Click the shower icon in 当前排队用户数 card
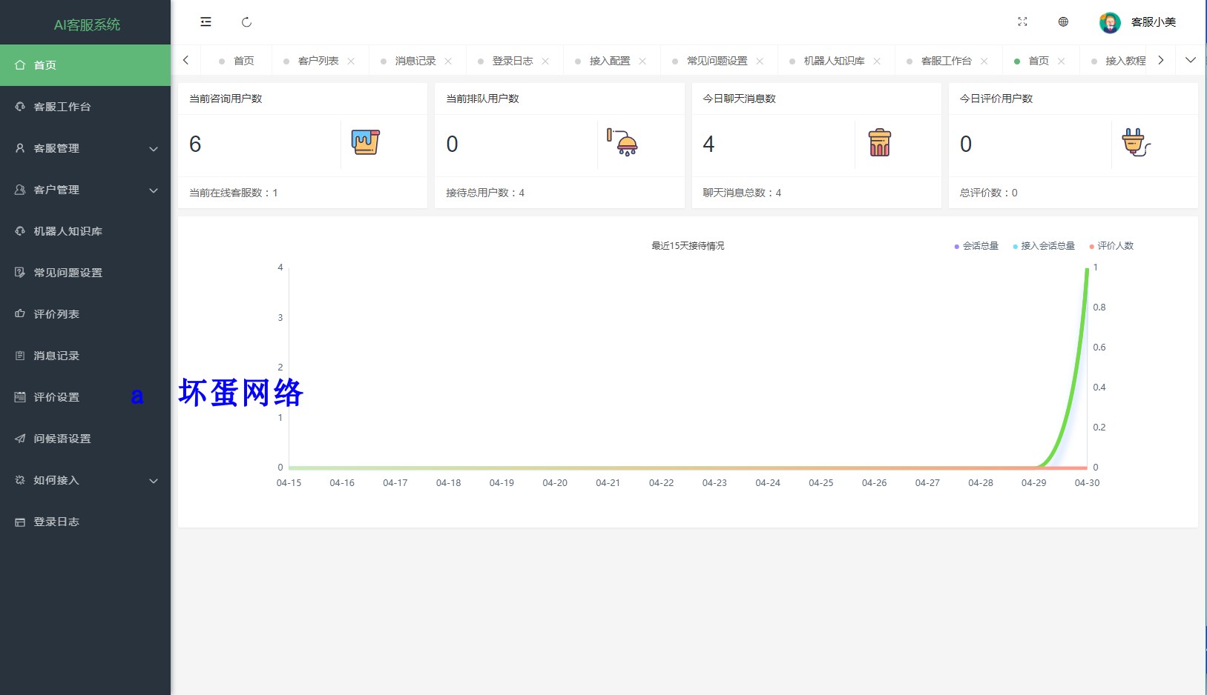 (x=622, y=142)
